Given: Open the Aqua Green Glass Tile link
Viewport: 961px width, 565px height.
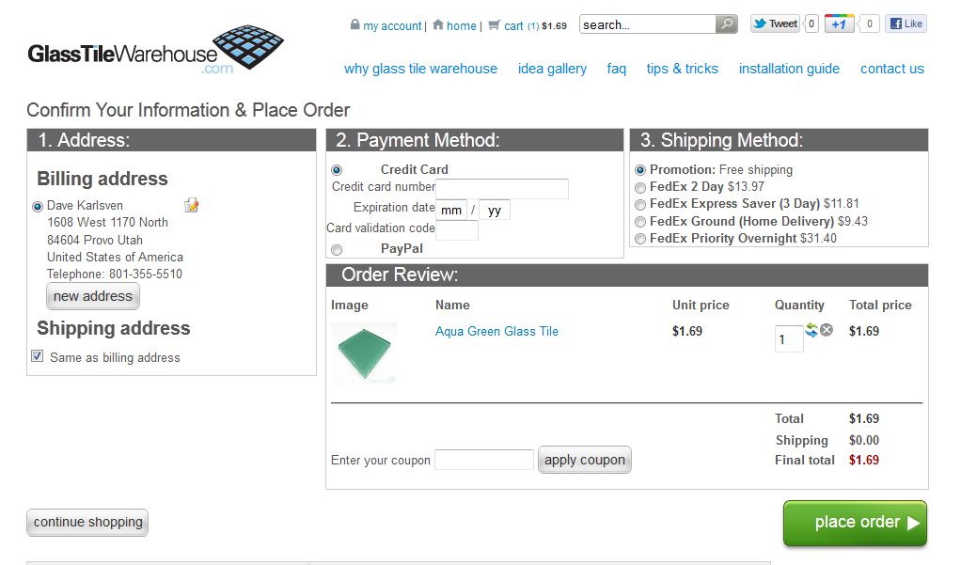Looking at the screenshot, I should [x=496, y=331].
